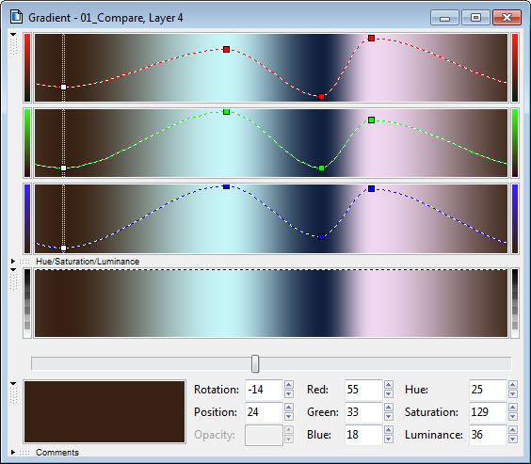Collapse the color swatch panel arrow
This screenshot has width=531, height=464.
click(x=13, y=384)
